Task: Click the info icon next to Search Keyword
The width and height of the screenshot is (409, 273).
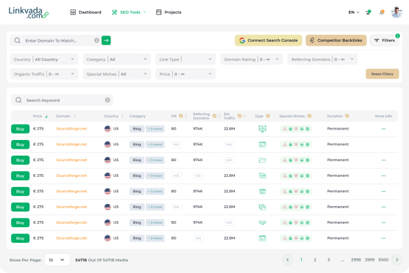Action: [x=107, y=100]
